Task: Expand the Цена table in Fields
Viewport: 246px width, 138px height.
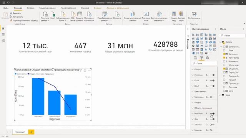Action: coord(220,95)
